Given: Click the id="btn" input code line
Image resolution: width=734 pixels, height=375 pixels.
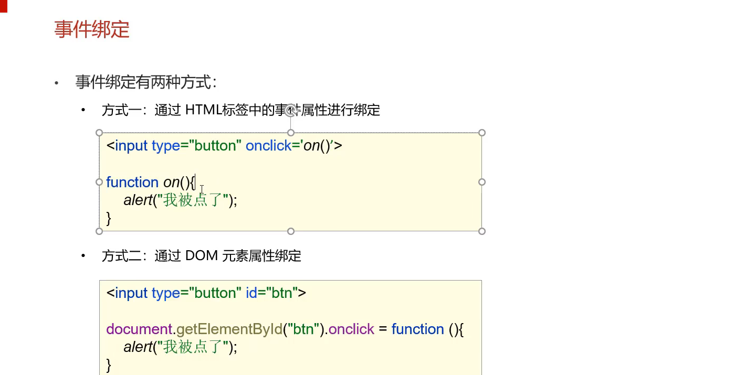Looking at the screenshot, I should tap(206, 293).
